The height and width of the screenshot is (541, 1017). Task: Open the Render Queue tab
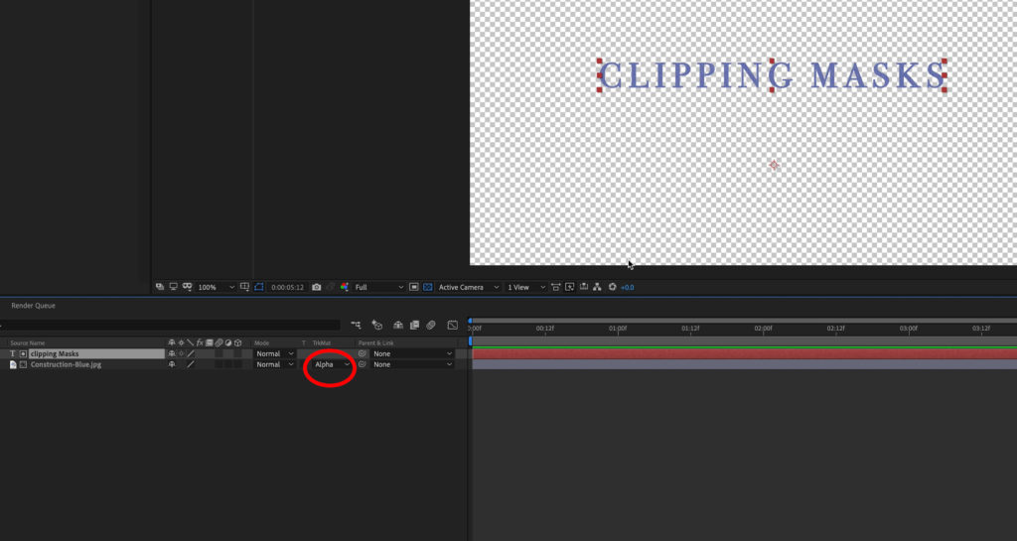(x=33, y=306)
